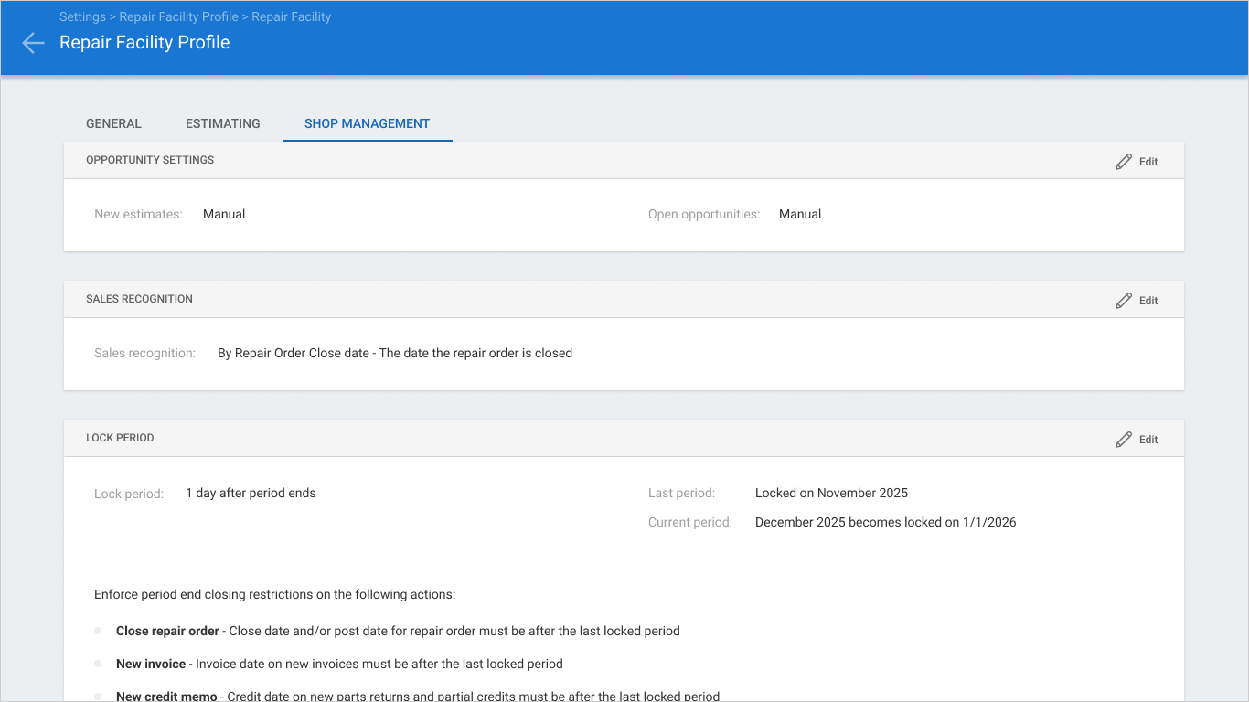Click the Opportunity Settings section heading

150,160
